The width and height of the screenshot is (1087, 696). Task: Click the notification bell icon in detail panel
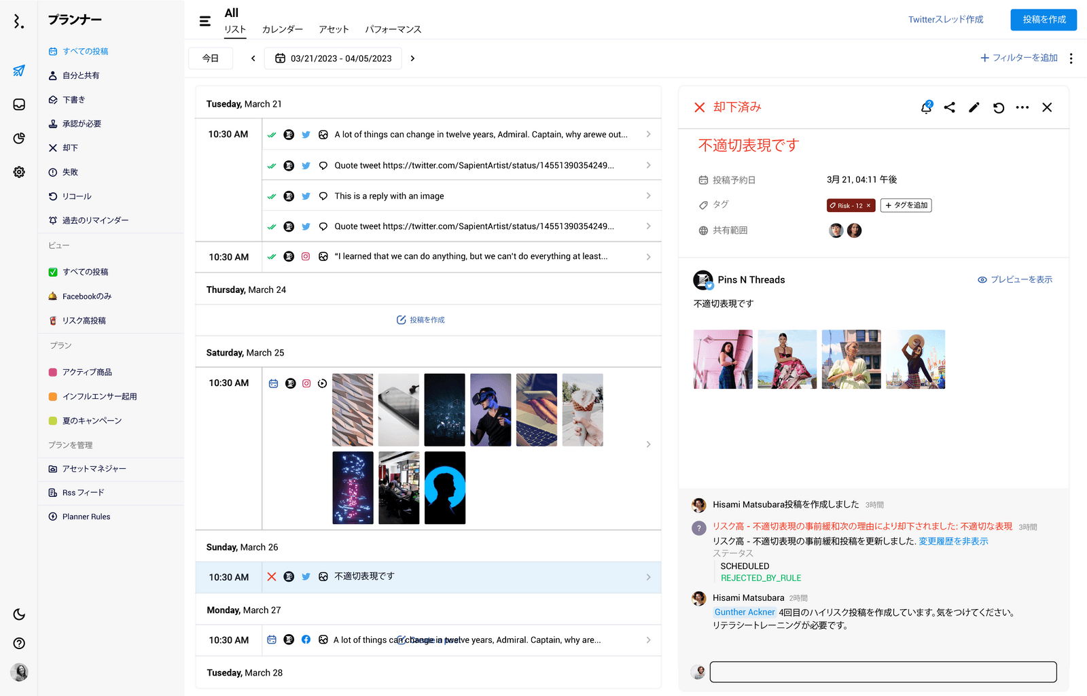[926, 107]
